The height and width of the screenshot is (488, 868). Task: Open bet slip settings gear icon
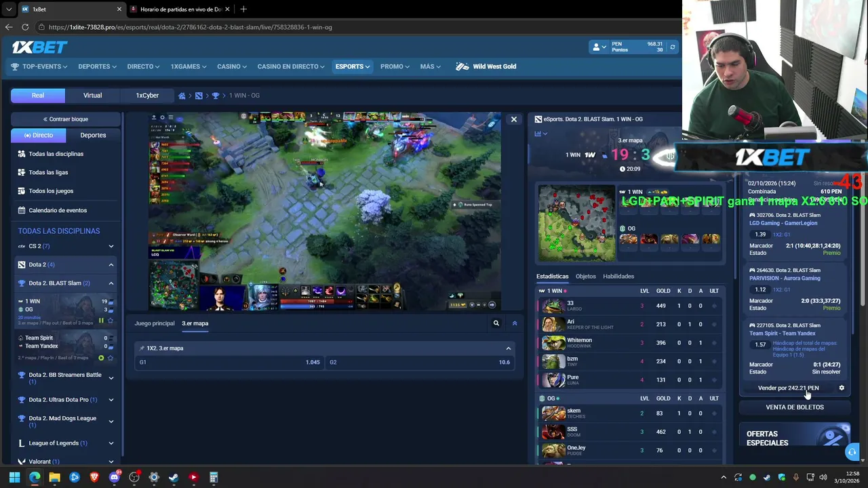click(842, 388)
